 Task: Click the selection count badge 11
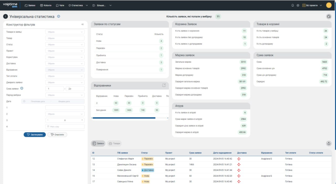[x=218, y=16]
